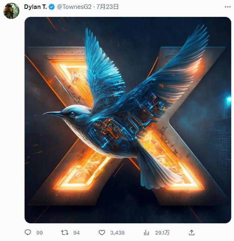Click the 99 replies count
This screenshot has height=241, width=234.
[x=40, y=233]
